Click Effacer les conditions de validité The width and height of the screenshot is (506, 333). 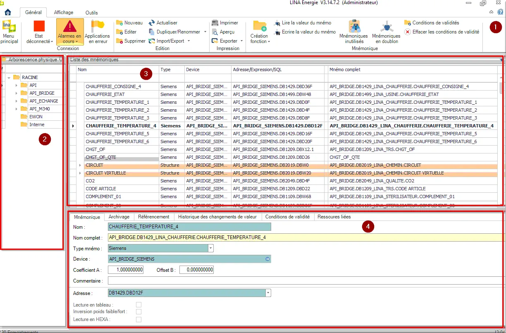442,32
